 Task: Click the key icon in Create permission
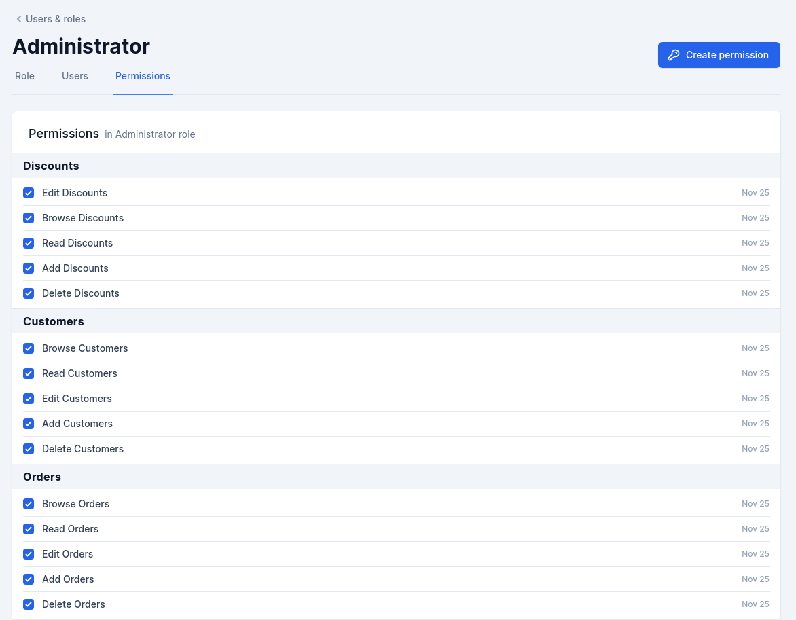click(674, 55)
